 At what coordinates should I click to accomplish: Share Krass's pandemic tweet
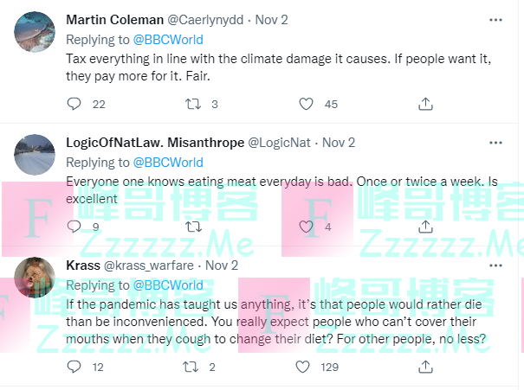point(425,368)
